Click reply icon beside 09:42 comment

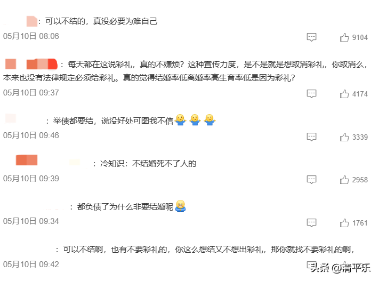pos(311,265)
